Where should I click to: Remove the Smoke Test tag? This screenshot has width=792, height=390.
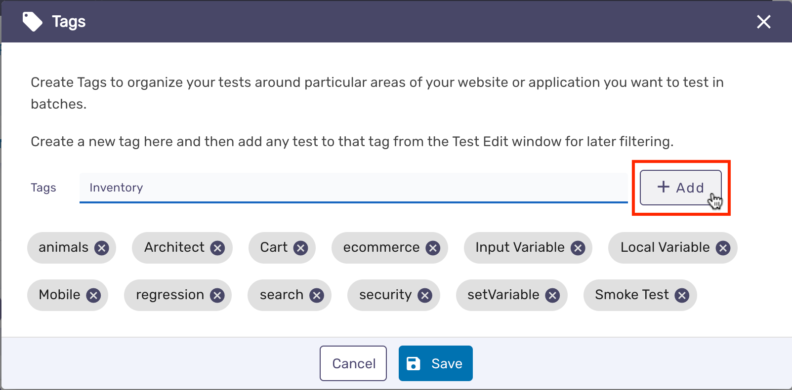tap(682, 295)
